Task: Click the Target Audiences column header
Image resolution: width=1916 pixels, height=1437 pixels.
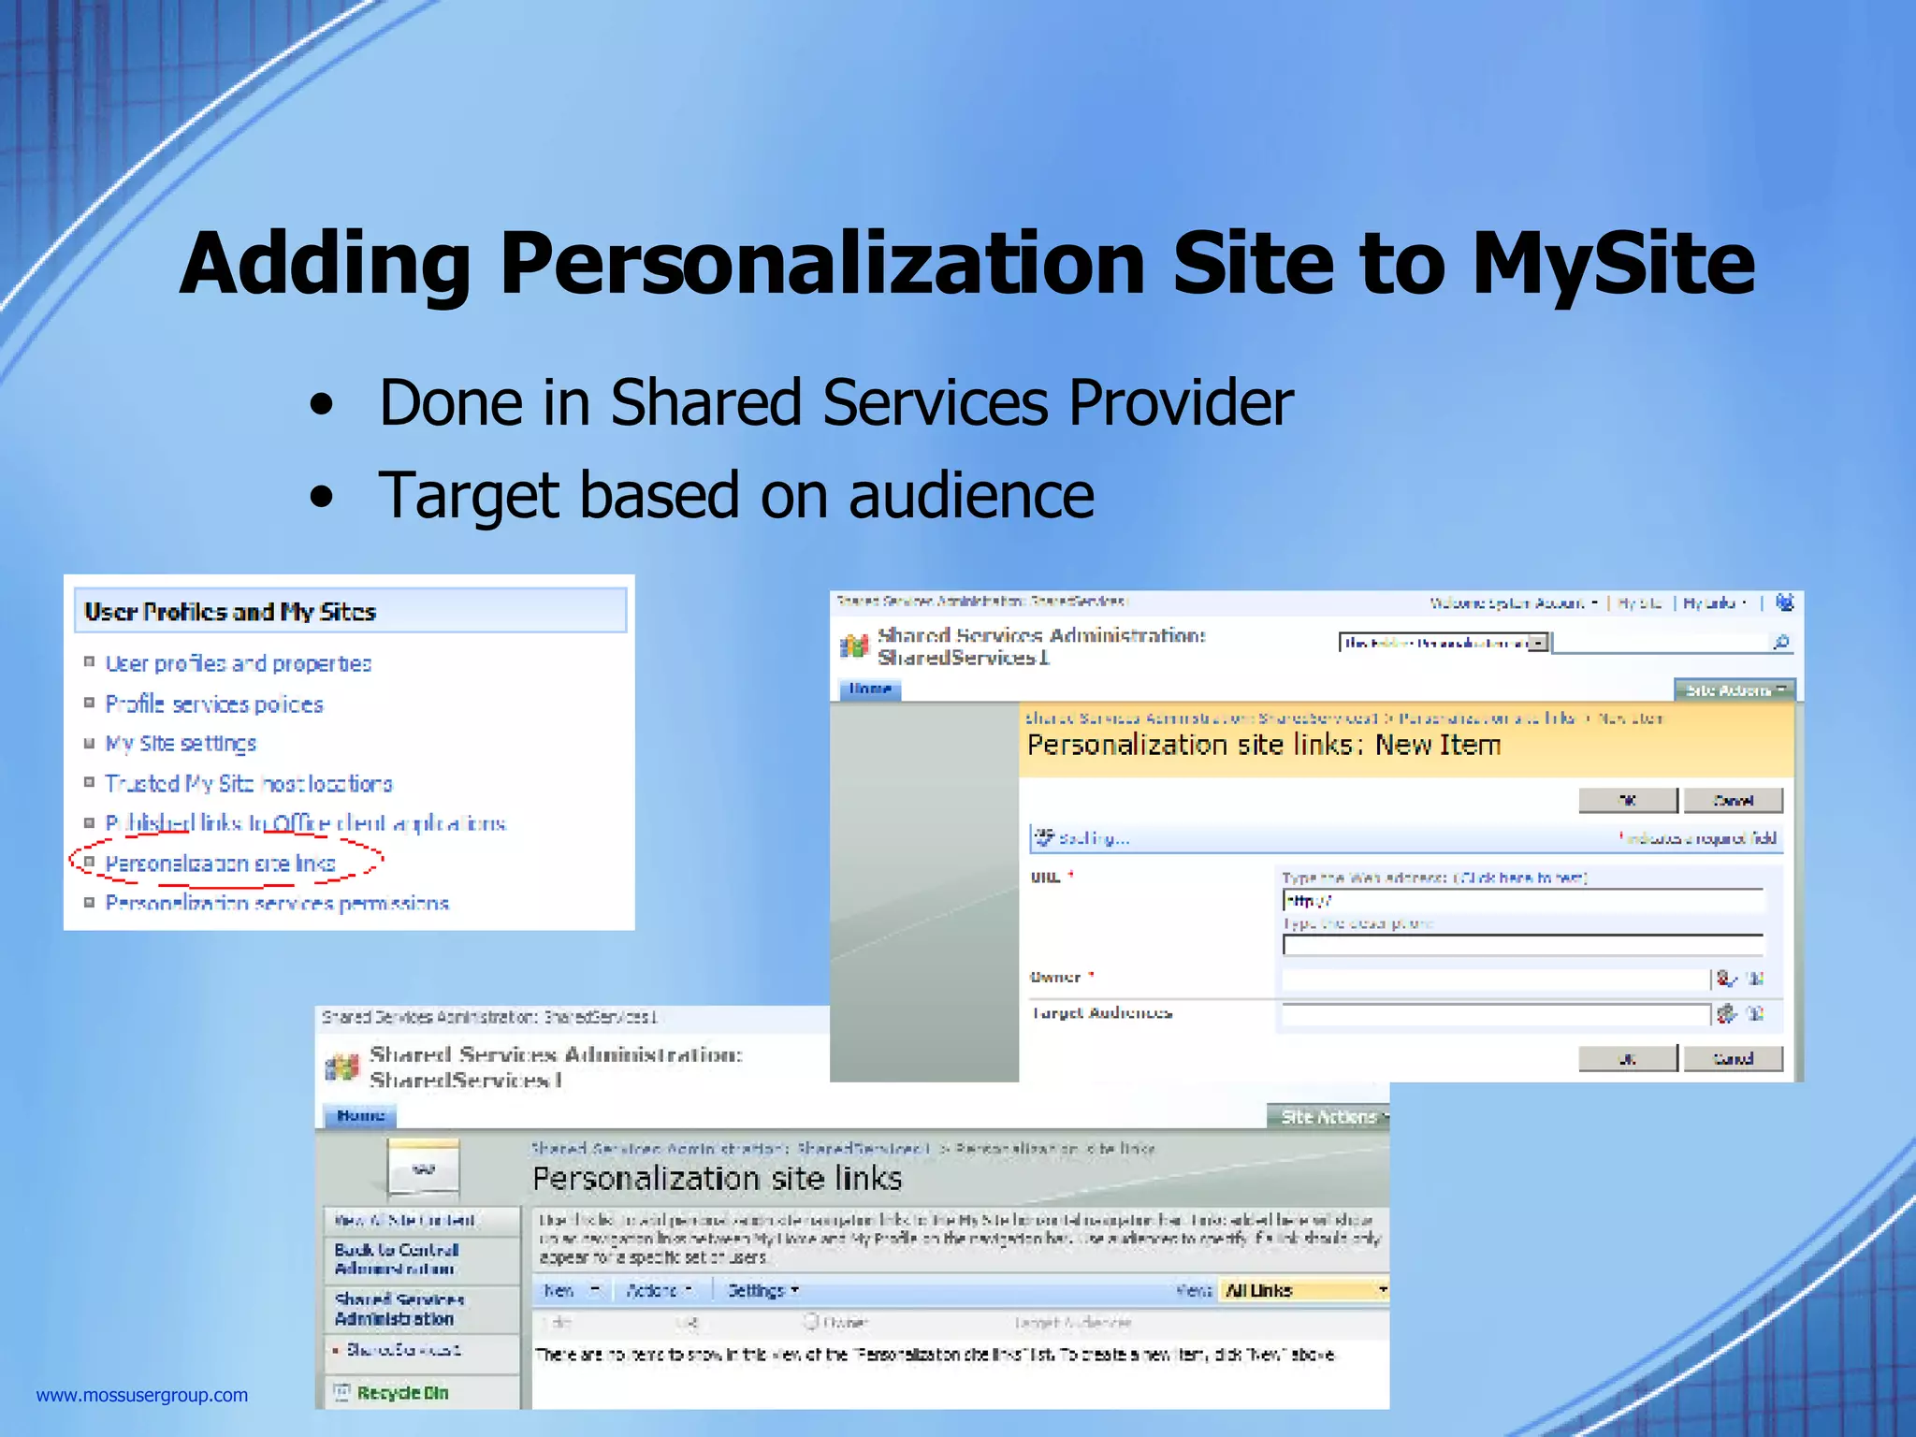Action: 1073,1323
